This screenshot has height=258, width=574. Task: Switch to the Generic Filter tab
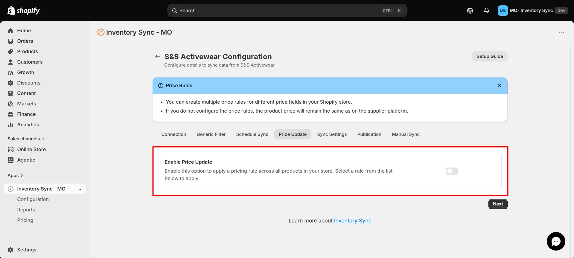pos(211,134)
